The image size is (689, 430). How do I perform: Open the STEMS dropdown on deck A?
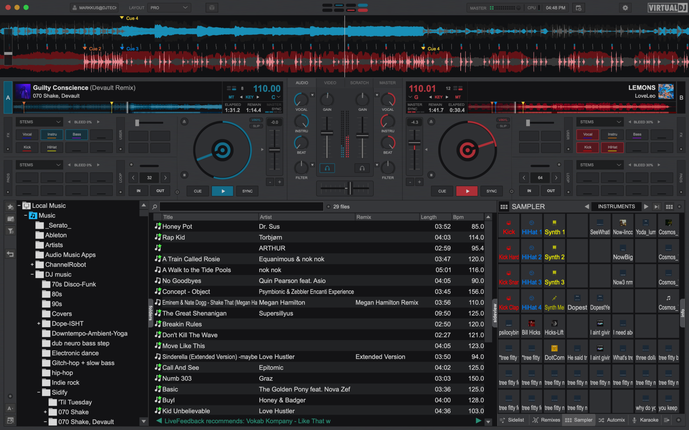click(39, 122)
